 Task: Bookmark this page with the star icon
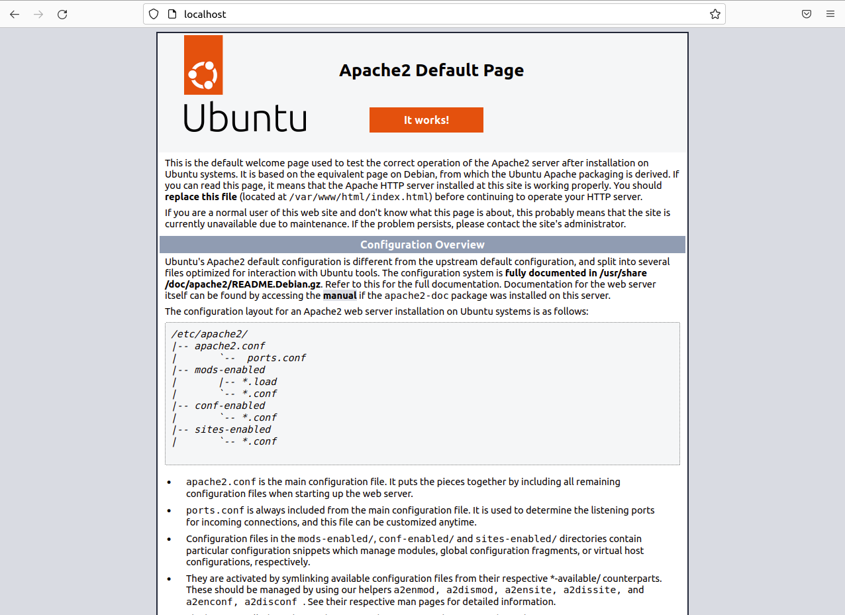715,14
